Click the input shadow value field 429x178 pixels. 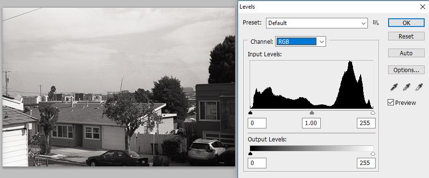(x=257, y=123)
